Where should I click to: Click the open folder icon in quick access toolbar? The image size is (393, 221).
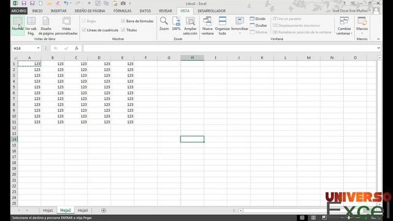click(49, 3)
